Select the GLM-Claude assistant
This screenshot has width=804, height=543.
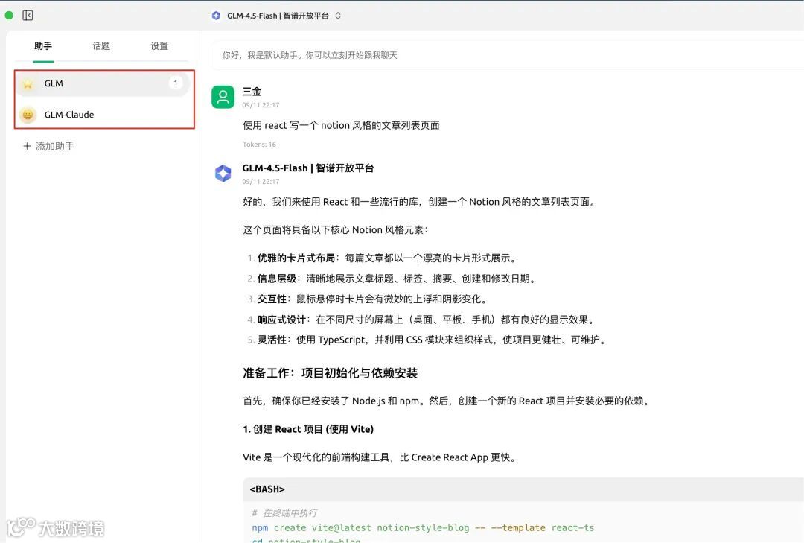104,115
